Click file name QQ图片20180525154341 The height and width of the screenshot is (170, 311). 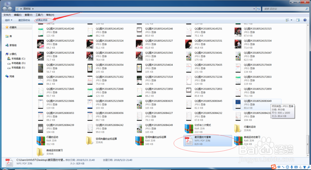coord(208,53)
